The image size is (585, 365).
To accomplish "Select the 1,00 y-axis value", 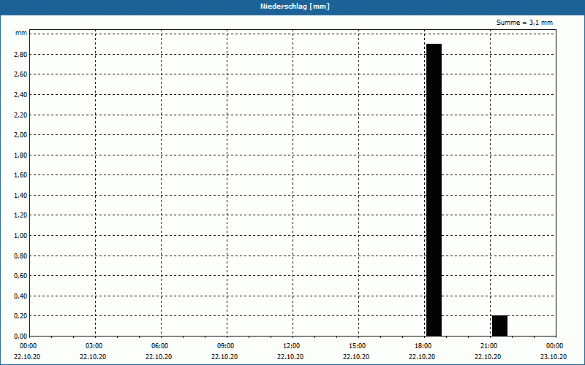I will pyautogui.click(x=20, y=235).
